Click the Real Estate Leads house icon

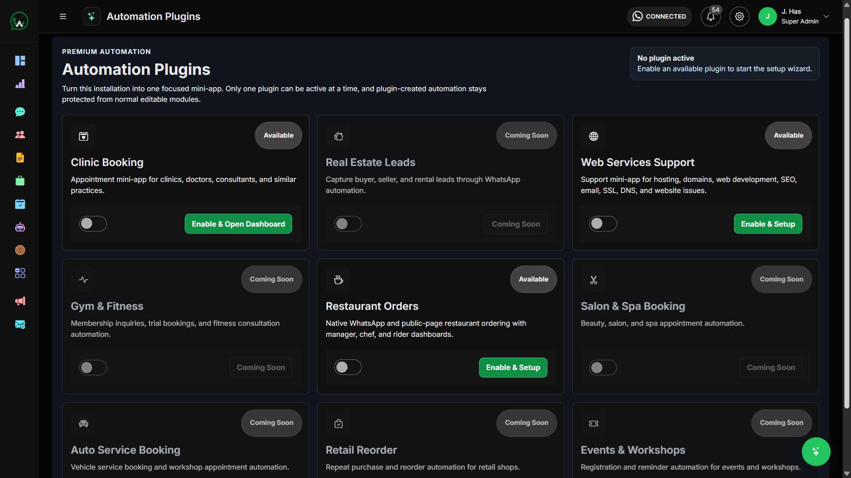339,136
